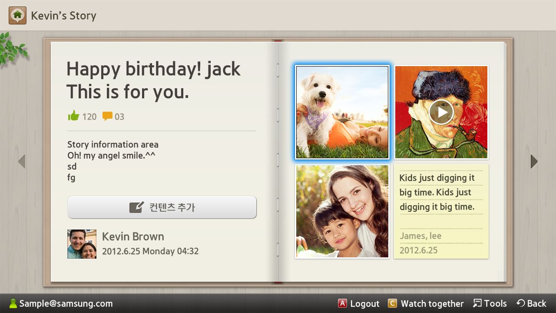This screenshot has height=313, width=556.
Task: Open the mother and daughter photo
Action: [342, 211]
